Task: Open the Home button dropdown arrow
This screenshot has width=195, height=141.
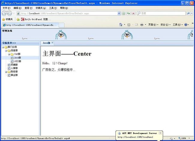Action: (124, 25)
